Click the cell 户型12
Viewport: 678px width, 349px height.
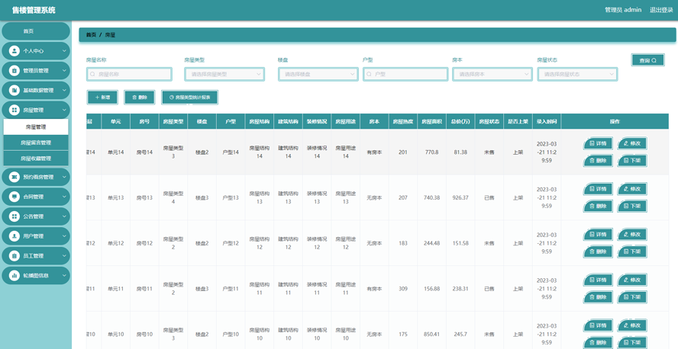tap(231, 243)
